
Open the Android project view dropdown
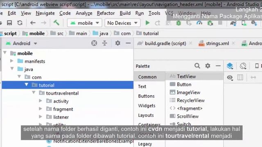pyautogui.click(x=21, y=44)
